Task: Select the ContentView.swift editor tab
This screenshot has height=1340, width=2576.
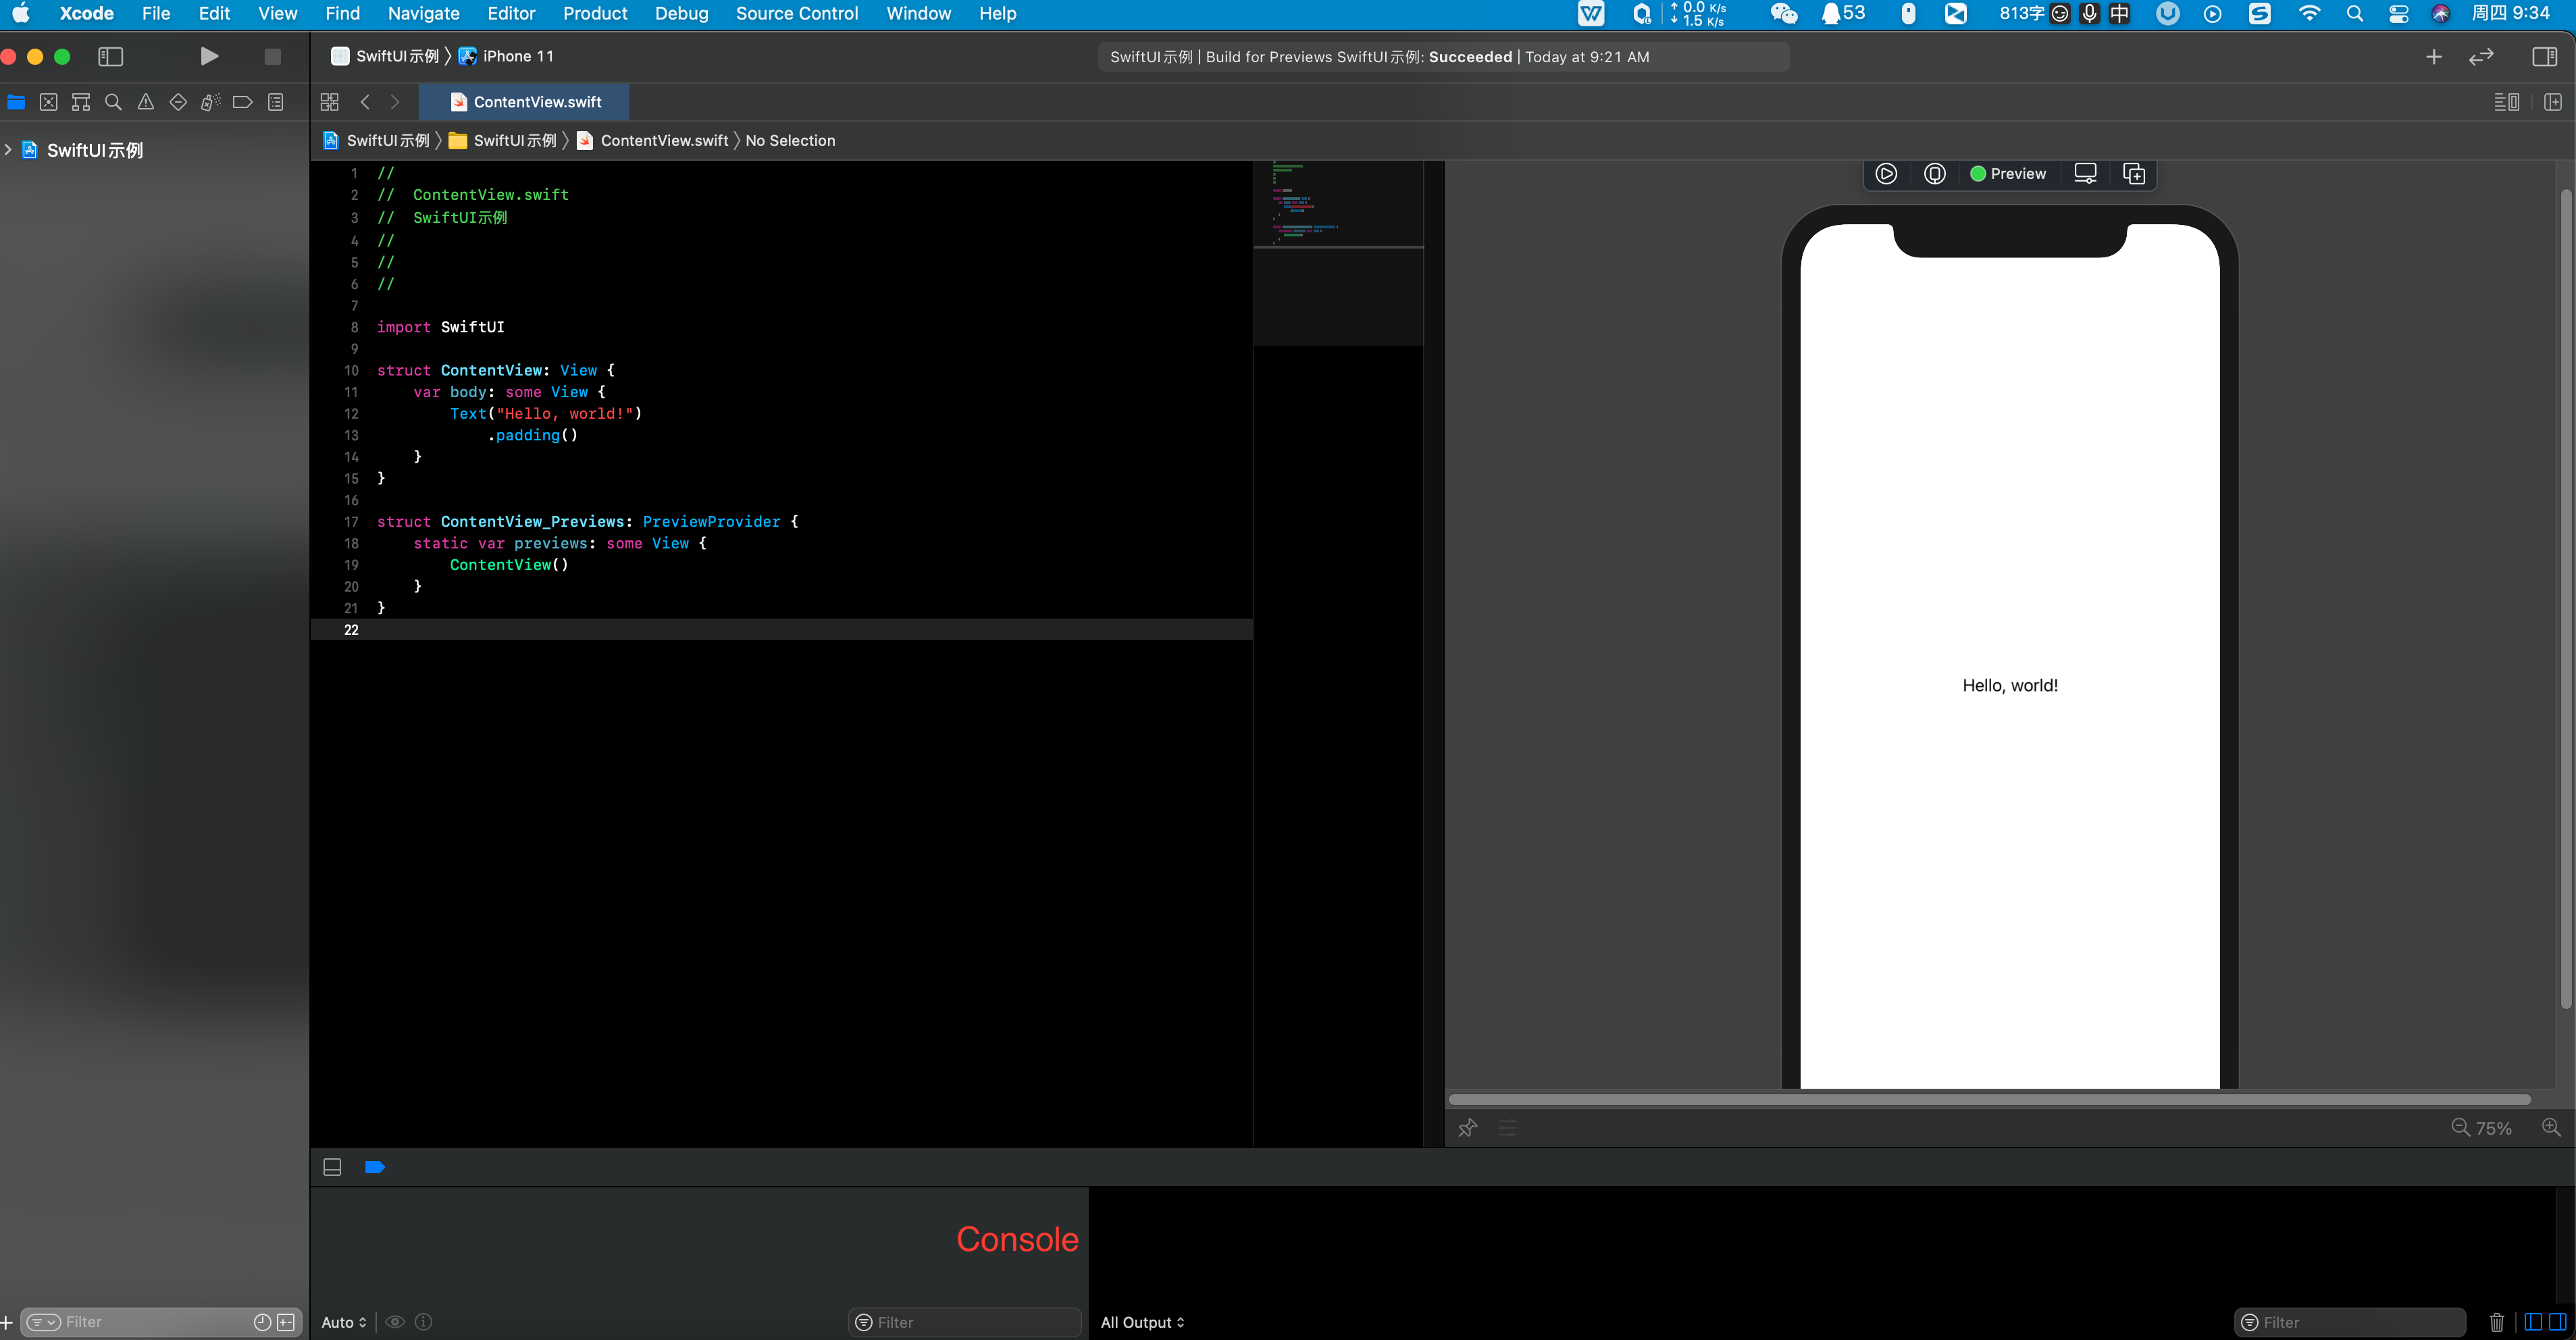Action: point(525,102)
